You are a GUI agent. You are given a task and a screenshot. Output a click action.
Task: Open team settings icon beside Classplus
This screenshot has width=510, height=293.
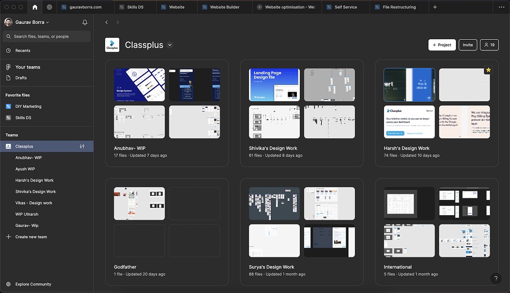(x=82, y=146)
